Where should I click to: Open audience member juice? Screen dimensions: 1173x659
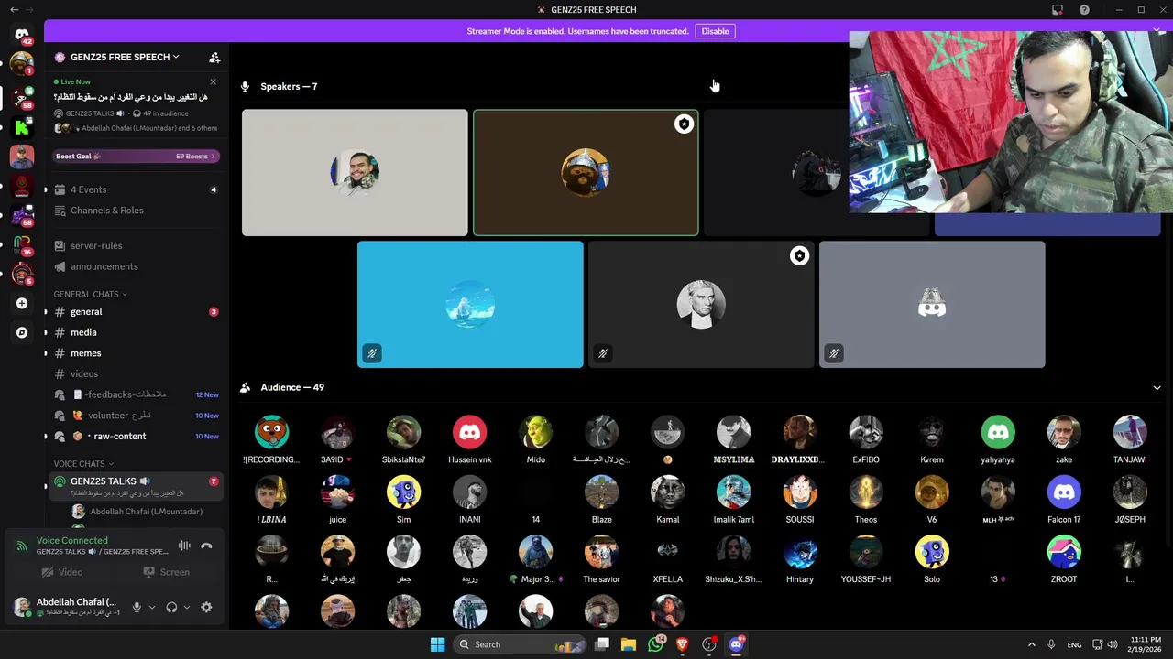point(337,500)
